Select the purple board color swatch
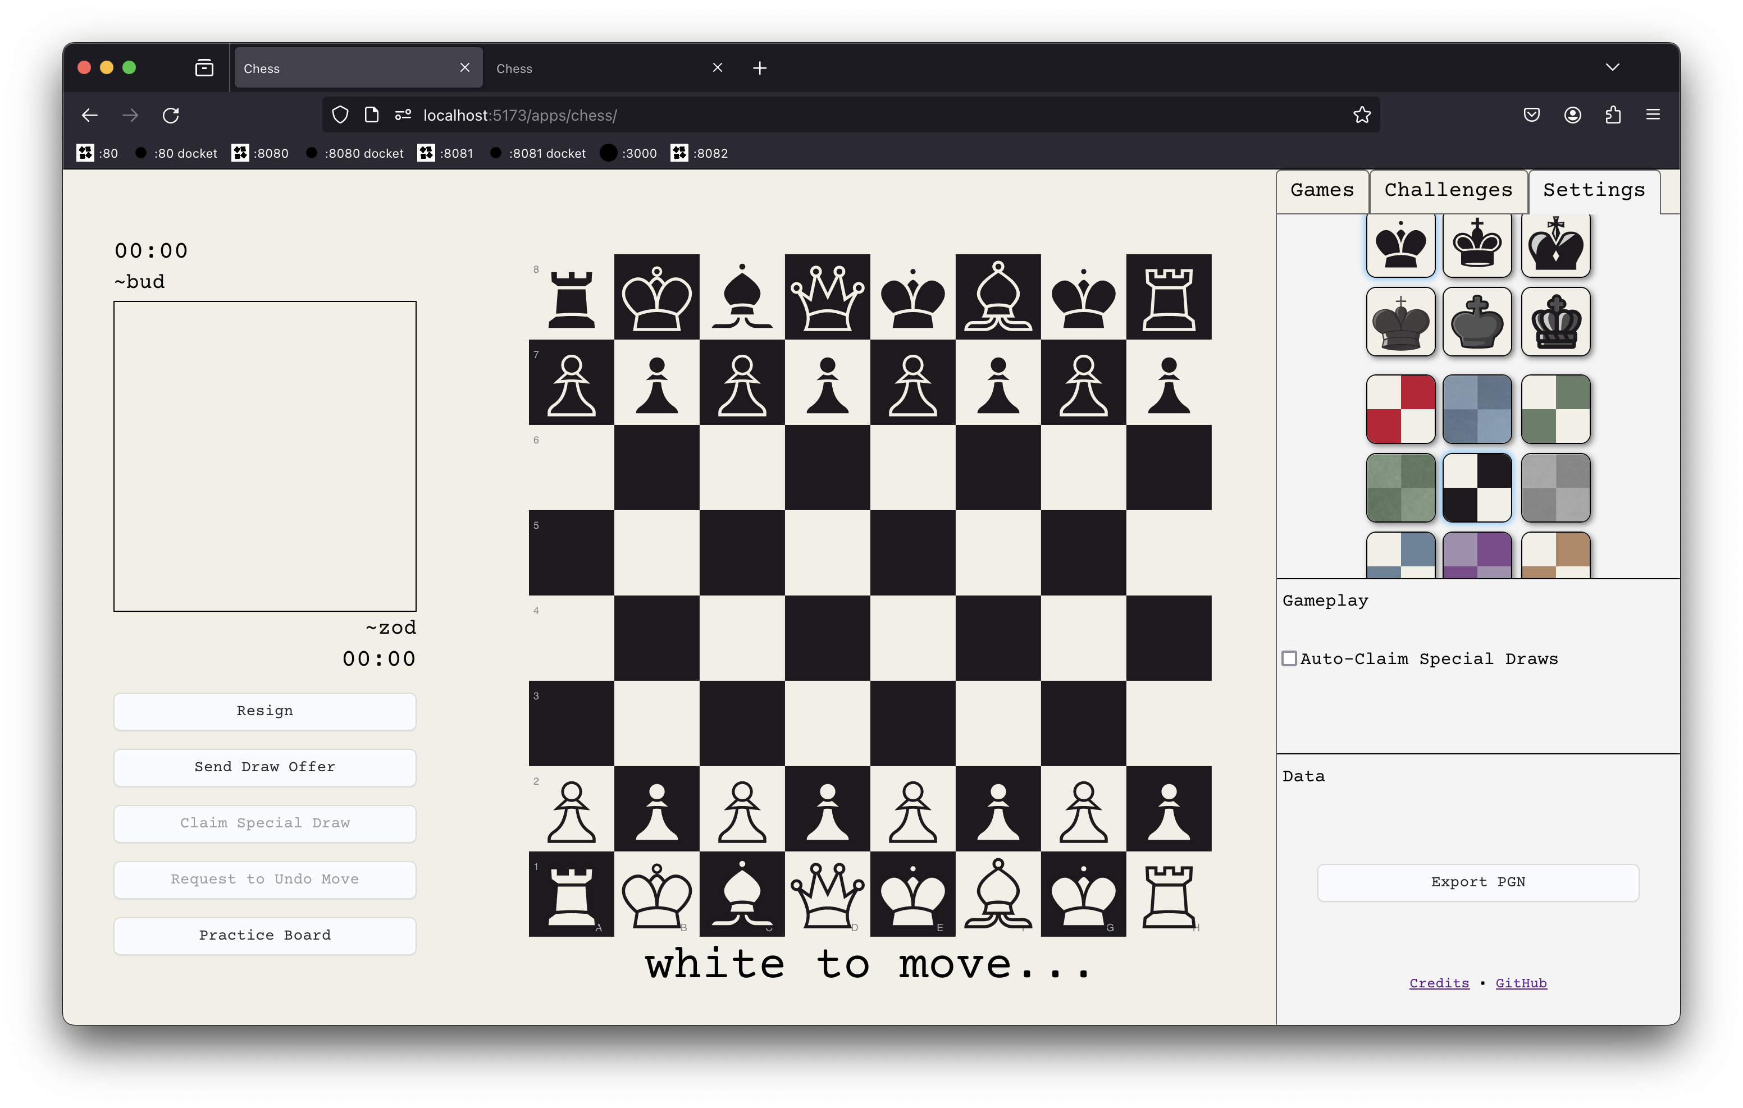 [1477, 556]
